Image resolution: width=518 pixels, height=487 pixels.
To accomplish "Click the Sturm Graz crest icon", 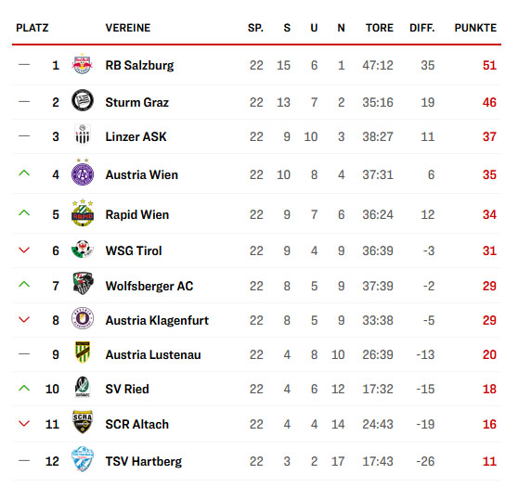I will click(83, 100).
